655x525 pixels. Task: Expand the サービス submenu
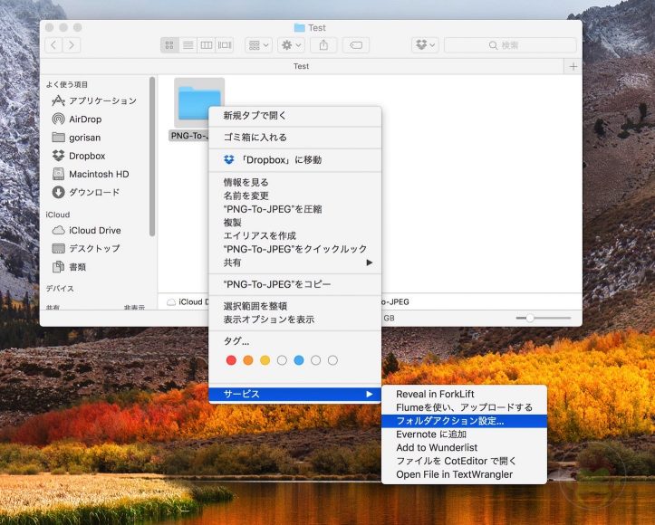point(295,394)
